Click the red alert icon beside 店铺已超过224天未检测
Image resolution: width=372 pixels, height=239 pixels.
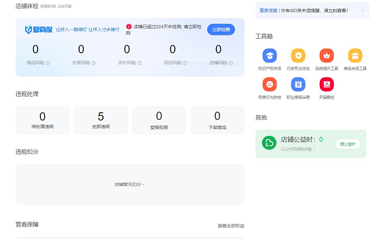click(129, 27)
